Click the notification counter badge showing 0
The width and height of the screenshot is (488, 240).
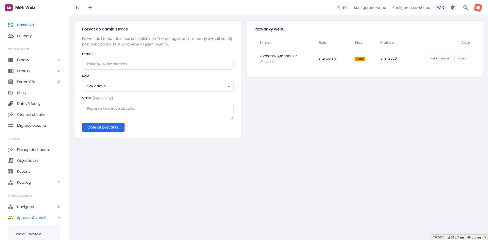(x=441, y=8)
